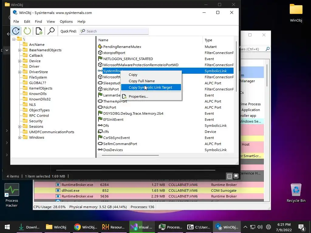Image resolution: width=311 pixels, height=233 pixels.
Task: Select the Recycle Bin desktop icon
Action: pyautogui.click(x=296, y=193)
